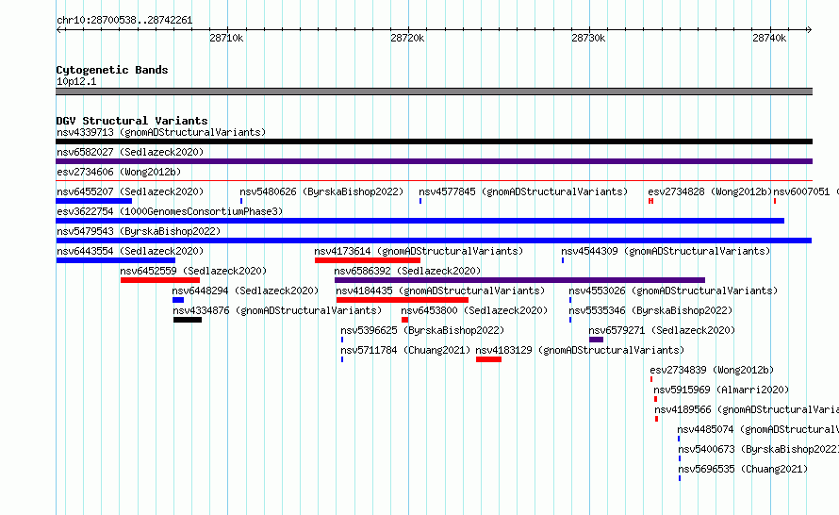Open nsv5479543 (ByrskaBishop2022) label
Image resolution: width=839 pixels, height=515 pixels.
(139, 231)
